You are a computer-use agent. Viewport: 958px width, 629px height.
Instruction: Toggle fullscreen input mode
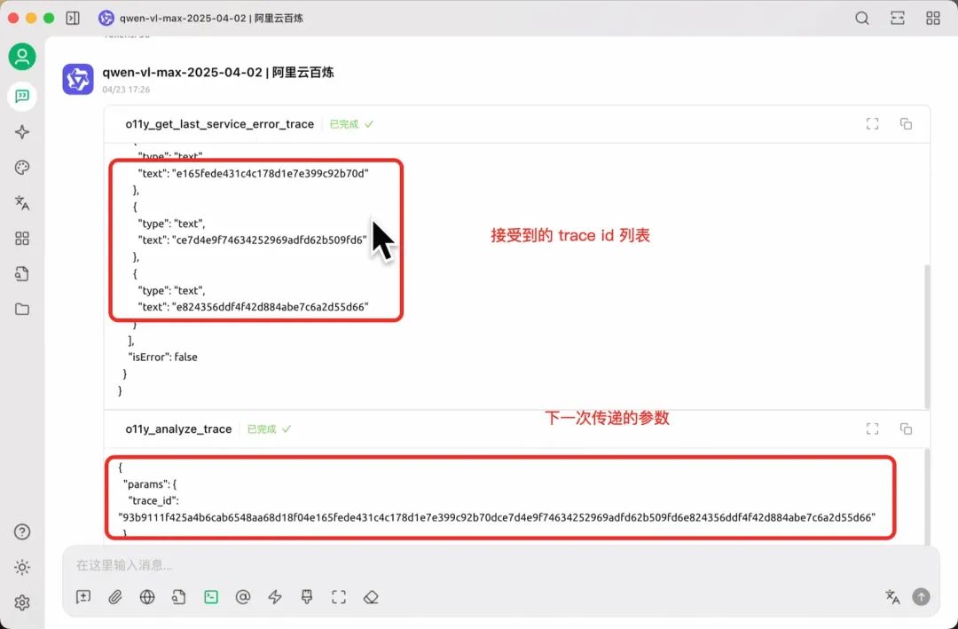click(x=338, y=597)
